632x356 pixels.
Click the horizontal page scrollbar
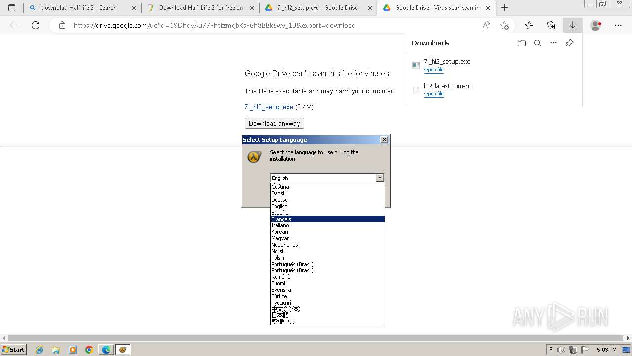316,338
